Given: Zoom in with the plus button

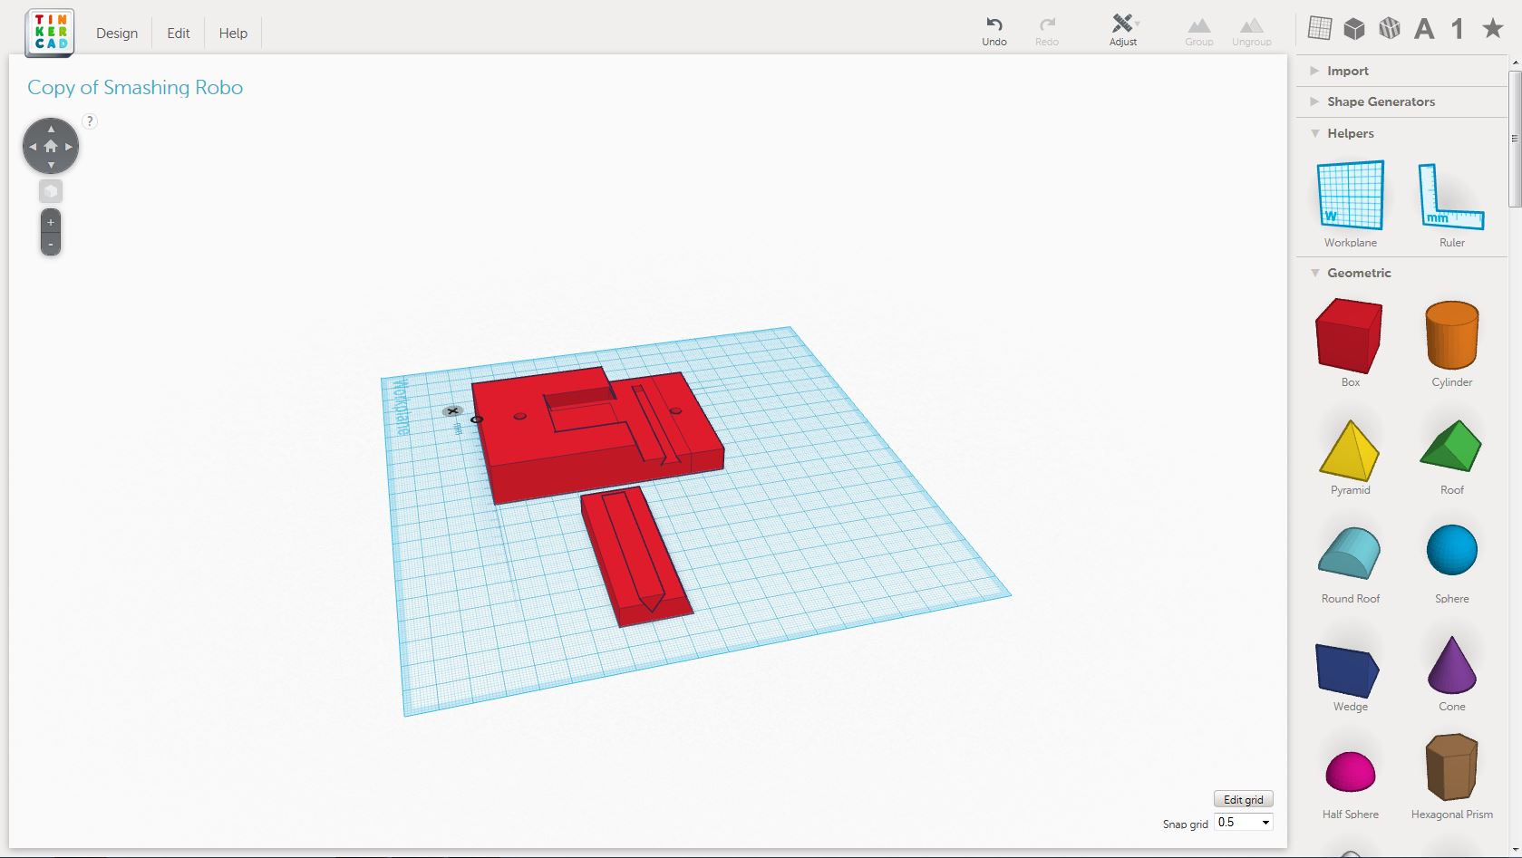Looking at the screenshot, I should click(51, 222).
